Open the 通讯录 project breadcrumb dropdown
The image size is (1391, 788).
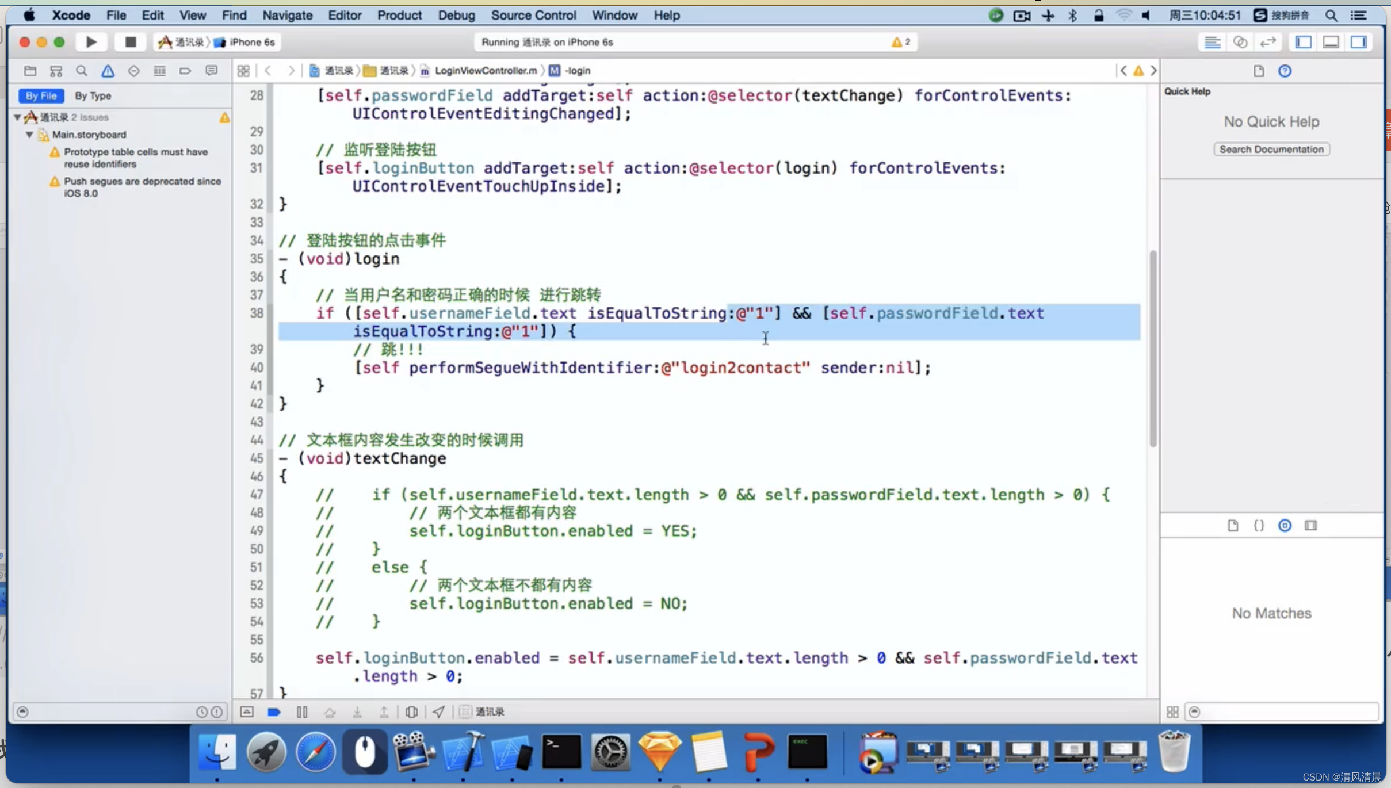click(331, 71)
